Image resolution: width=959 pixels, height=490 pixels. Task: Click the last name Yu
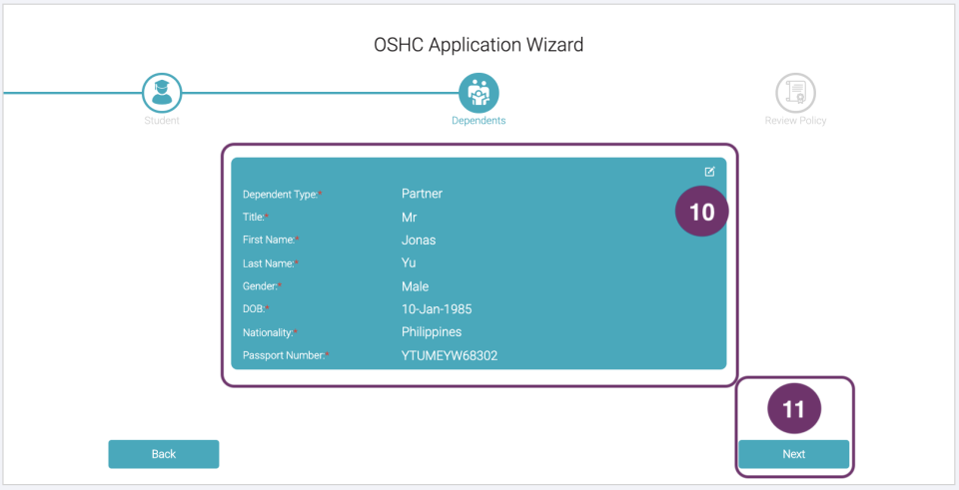point(409,262)
